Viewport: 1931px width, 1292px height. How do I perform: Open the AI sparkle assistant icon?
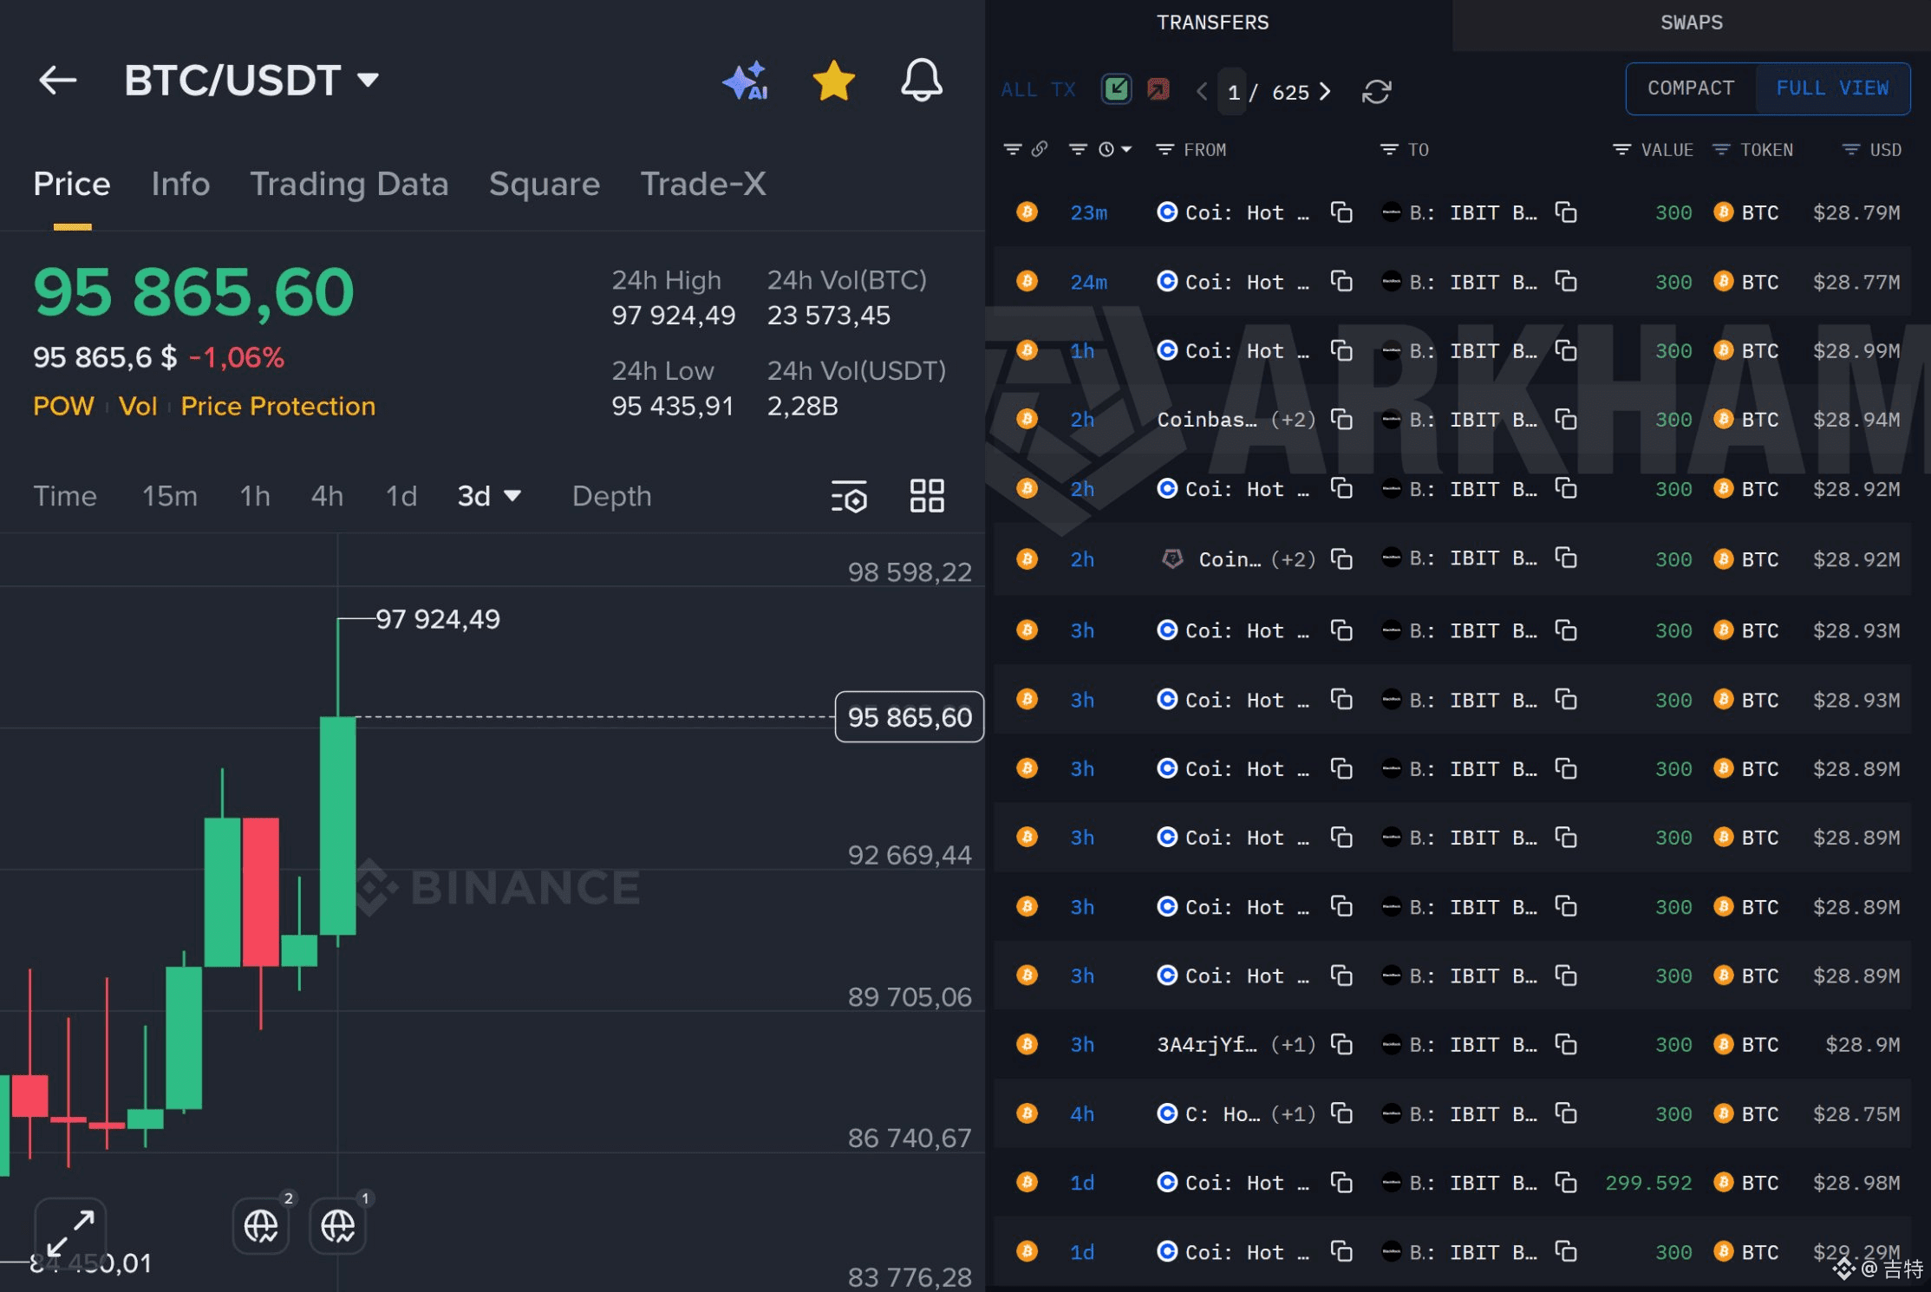[x=745, y=81]
